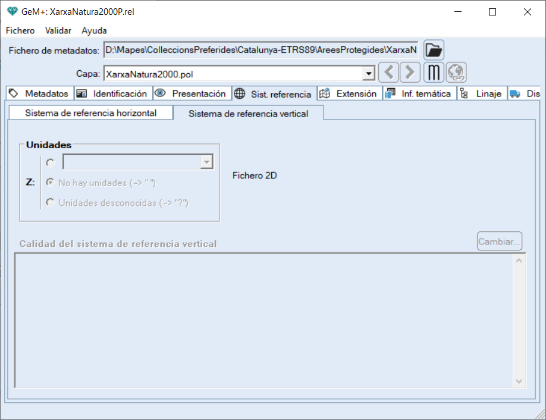Open metadata file with folder icon
Viewport: 546px width, 420px height.
434,50
